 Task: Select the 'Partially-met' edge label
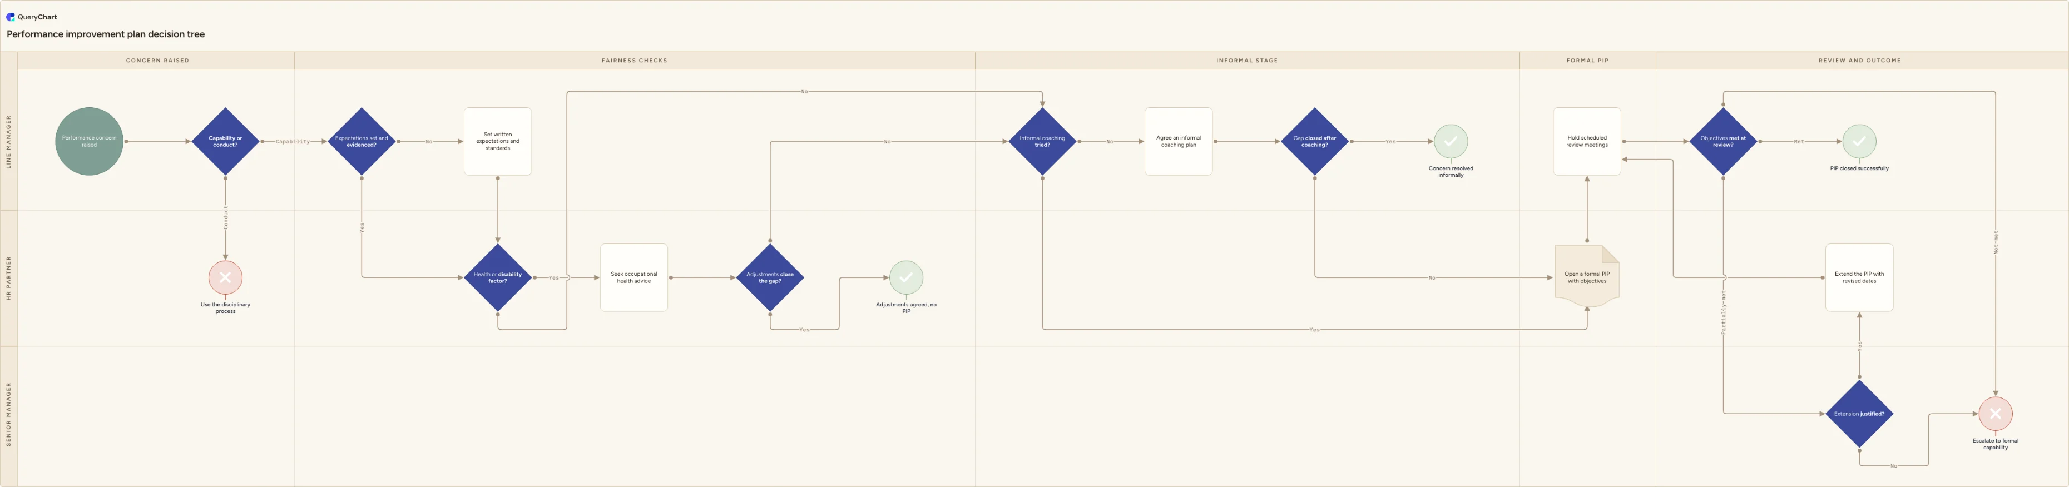pyautogui.click(x=1724, y=313)
